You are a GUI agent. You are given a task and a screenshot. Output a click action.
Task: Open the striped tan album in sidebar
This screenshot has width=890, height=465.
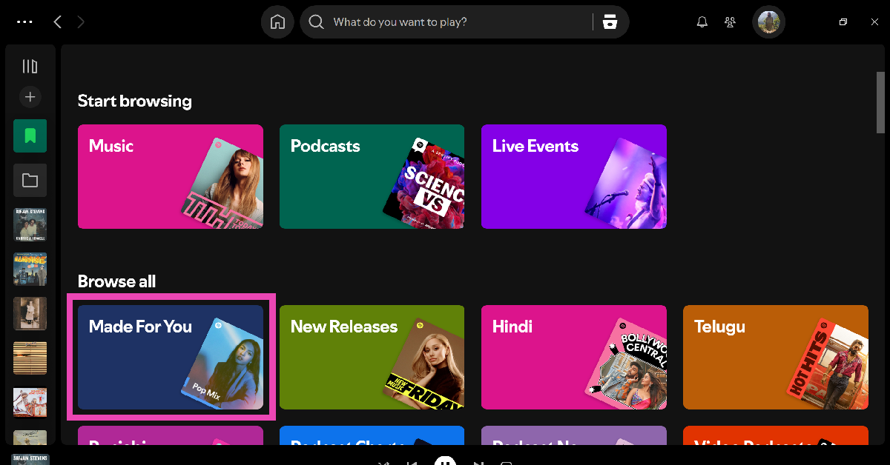[x=30, y=358]
